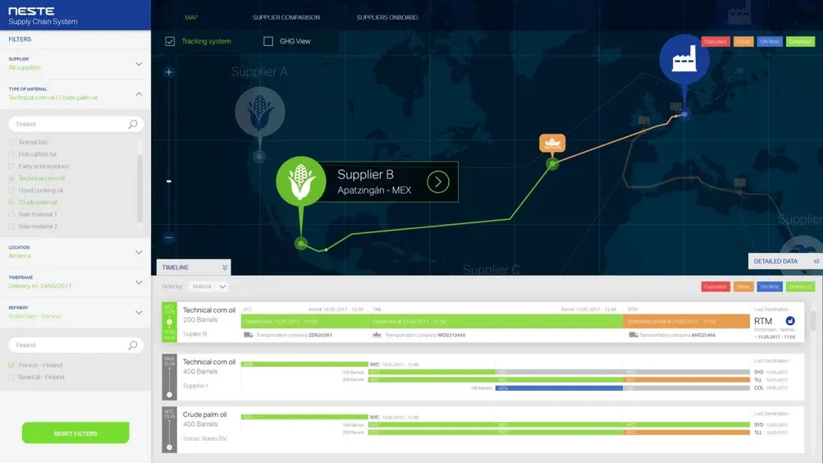Click the blue refinery factory pin
The height and width of the screenshot is (463, 823).
(684, 59)
